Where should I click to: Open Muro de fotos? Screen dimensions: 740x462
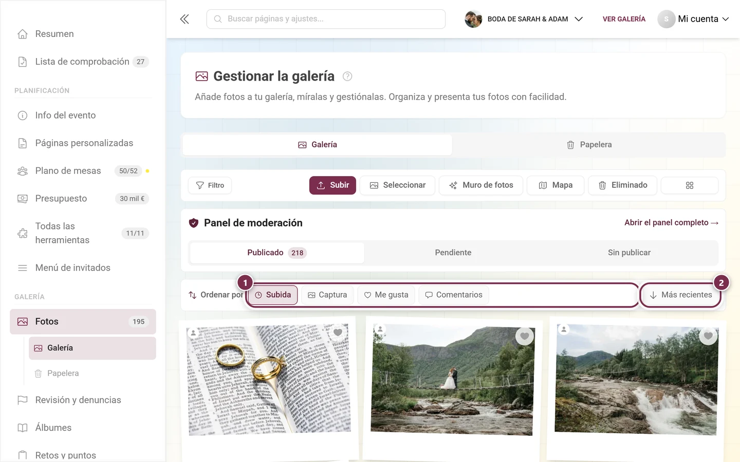481,185
